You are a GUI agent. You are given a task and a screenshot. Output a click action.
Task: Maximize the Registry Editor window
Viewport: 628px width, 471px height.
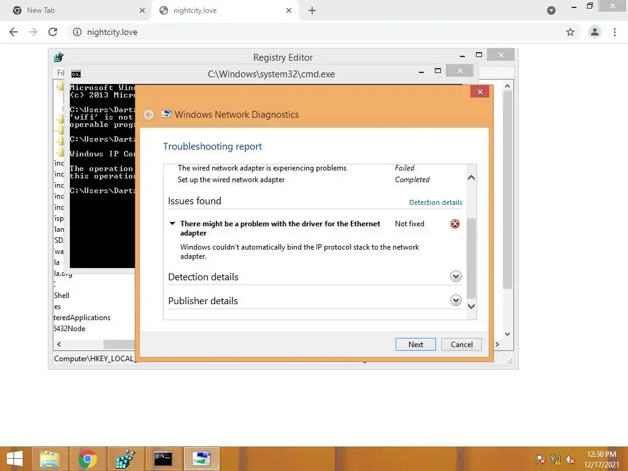click(x=478, y=55)
